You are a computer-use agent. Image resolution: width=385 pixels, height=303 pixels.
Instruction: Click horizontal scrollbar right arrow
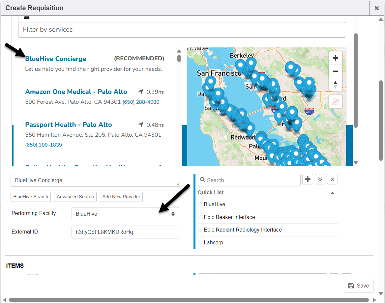click(x=374, y=300)
